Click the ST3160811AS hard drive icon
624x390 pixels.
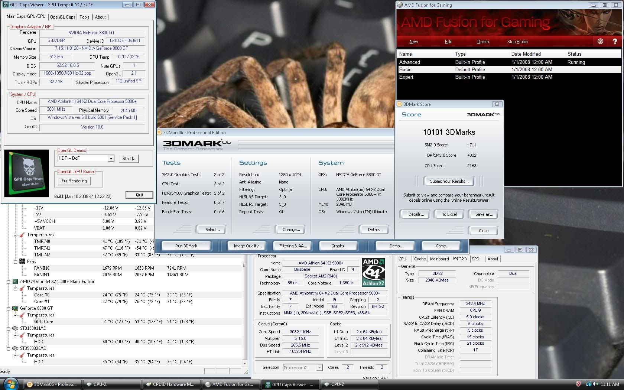point(15,328)
